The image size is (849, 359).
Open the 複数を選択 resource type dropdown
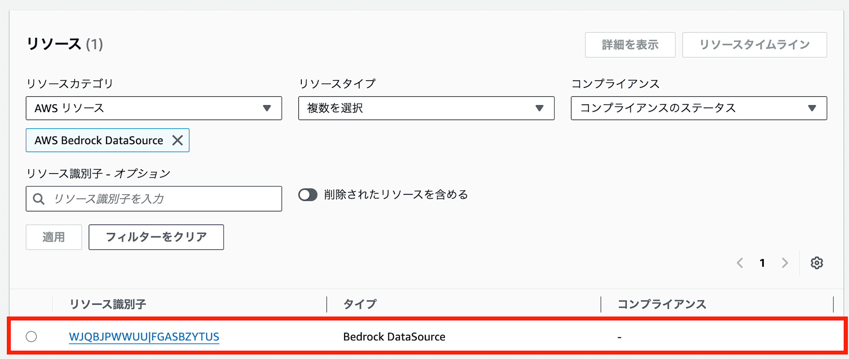[x=426, y=108]
